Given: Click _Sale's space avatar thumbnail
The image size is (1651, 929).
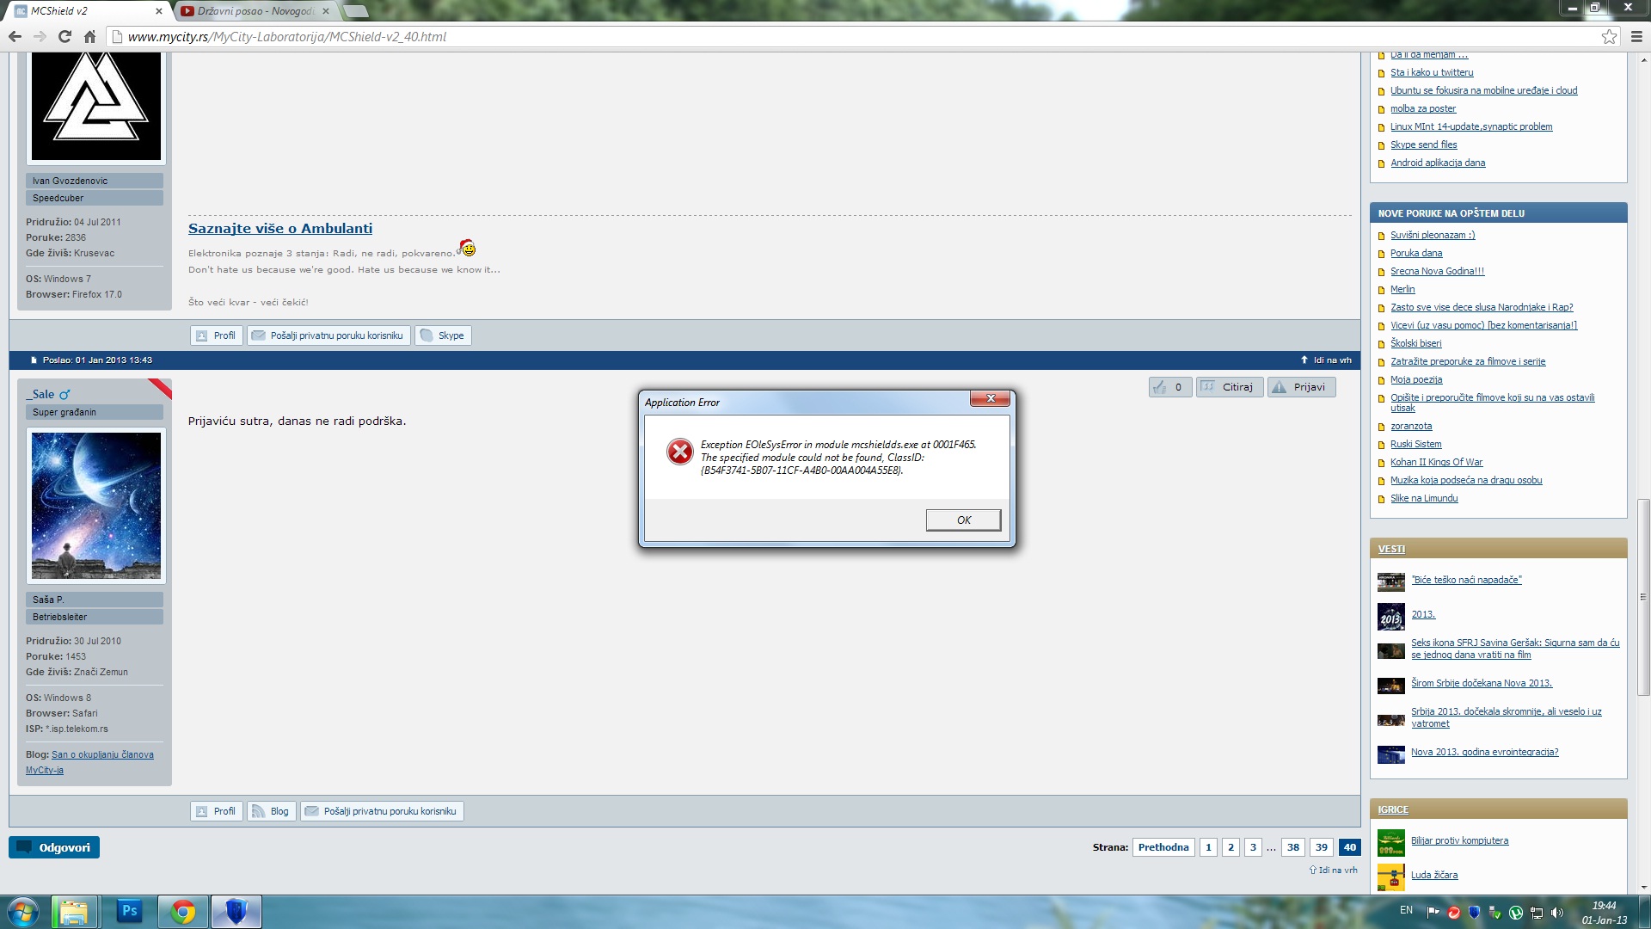Looking at the screenshot, I should [96, 506].
